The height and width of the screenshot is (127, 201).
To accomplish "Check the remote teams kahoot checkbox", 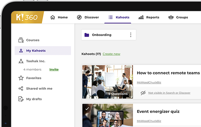I will [87, 70].
